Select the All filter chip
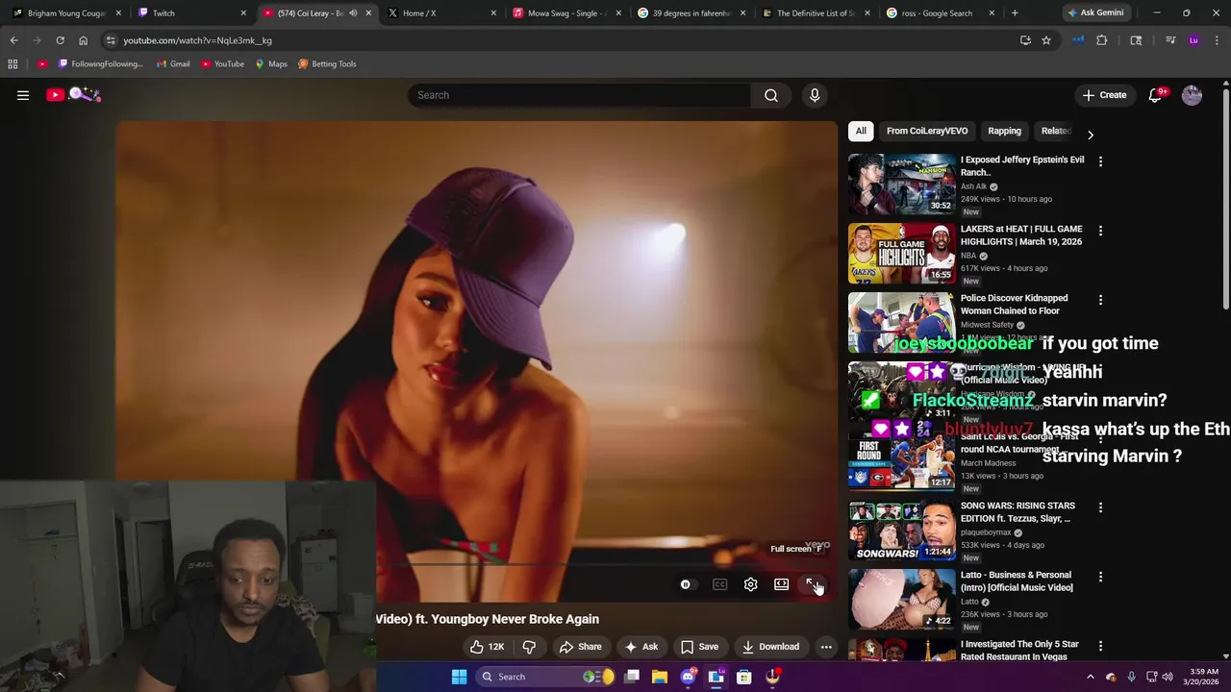The height and width of the screenshot is (692, 1231). tap(861, 131)
